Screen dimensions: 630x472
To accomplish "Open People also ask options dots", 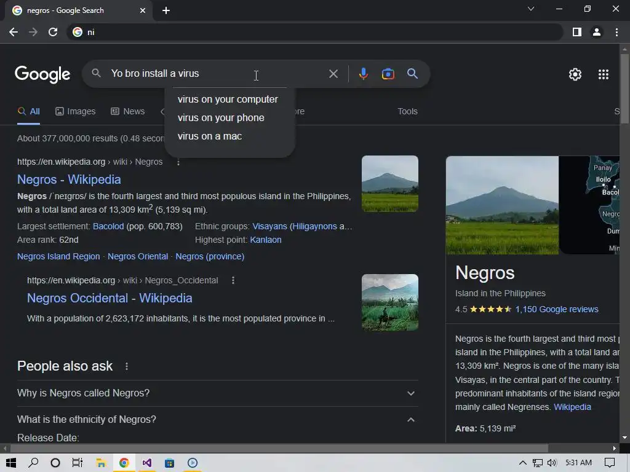I will (127, 366).
